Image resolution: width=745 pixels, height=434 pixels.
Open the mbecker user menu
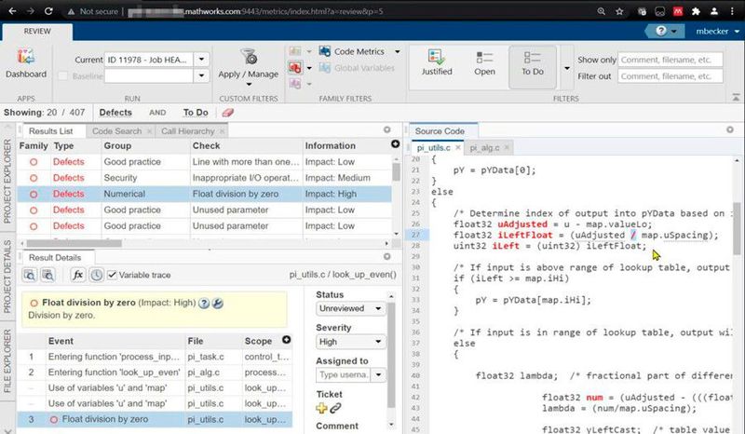tap(717, 31)
